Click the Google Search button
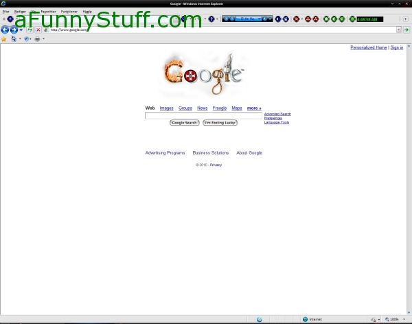The image size is (412, 324). tap(185, 123)
